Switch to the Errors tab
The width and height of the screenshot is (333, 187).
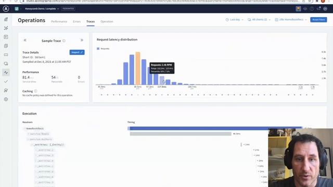tap(76, 21)
